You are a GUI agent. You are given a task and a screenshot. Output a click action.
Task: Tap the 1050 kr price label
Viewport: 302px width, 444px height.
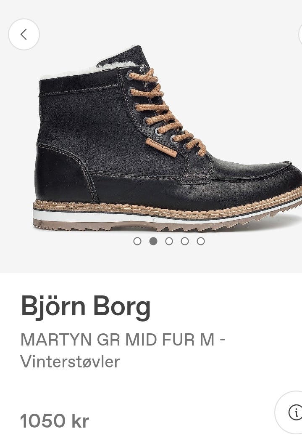pyautogui.click(x=55, y=421)
